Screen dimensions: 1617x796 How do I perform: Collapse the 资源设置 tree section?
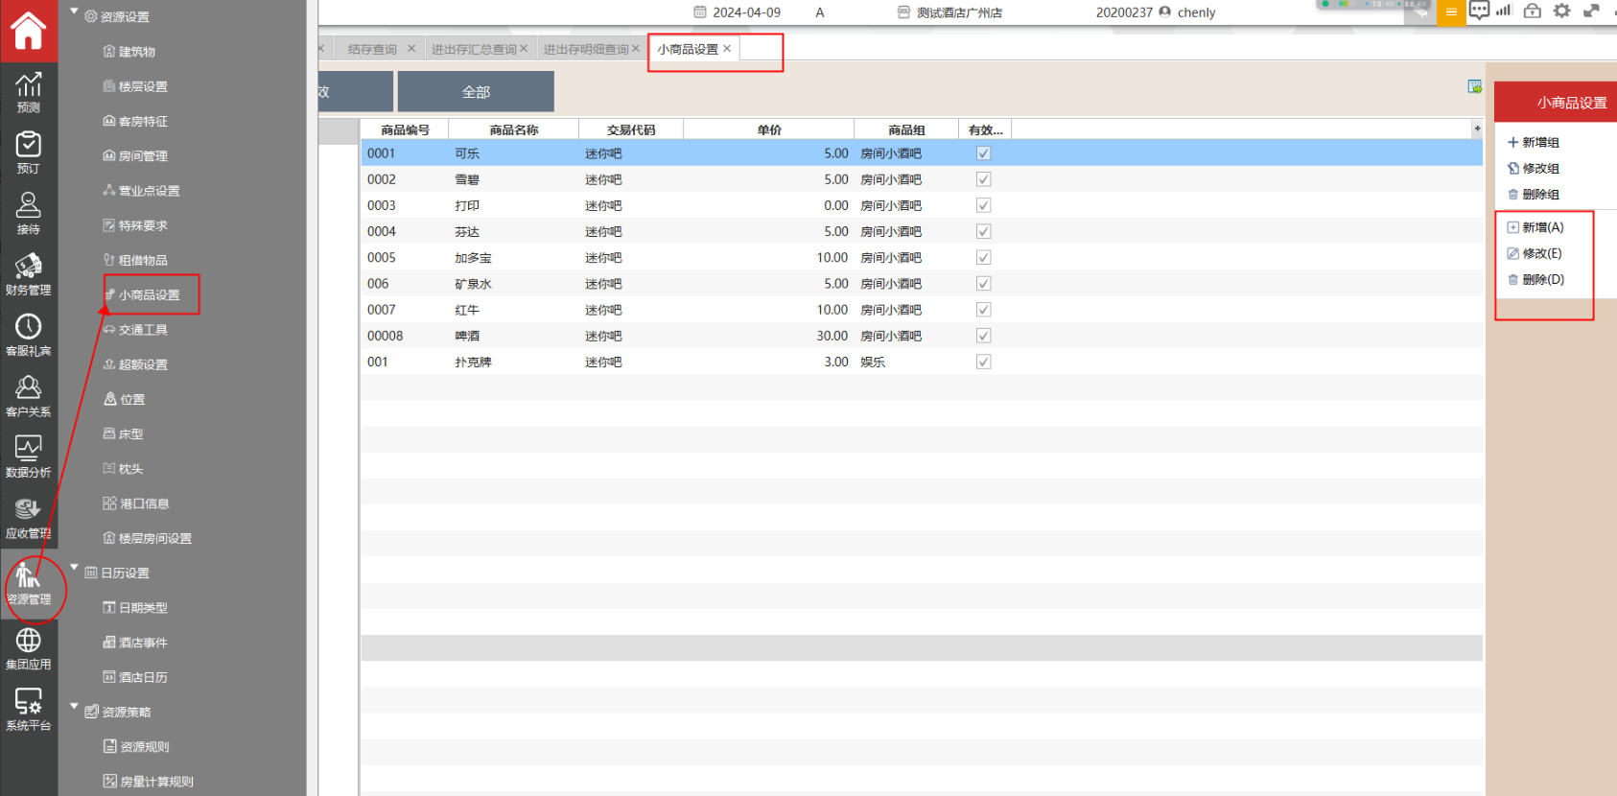(x=75, y=12)
